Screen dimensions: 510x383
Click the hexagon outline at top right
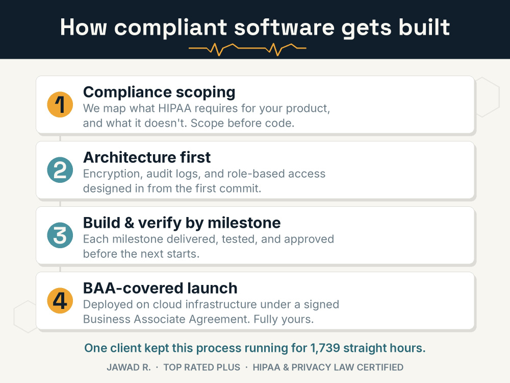(x=488, y=97)
